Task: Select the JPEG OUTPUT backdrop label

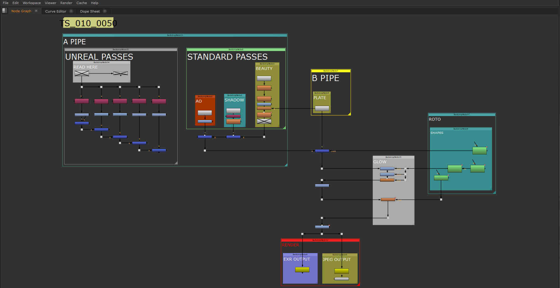Action: (337, 259)
